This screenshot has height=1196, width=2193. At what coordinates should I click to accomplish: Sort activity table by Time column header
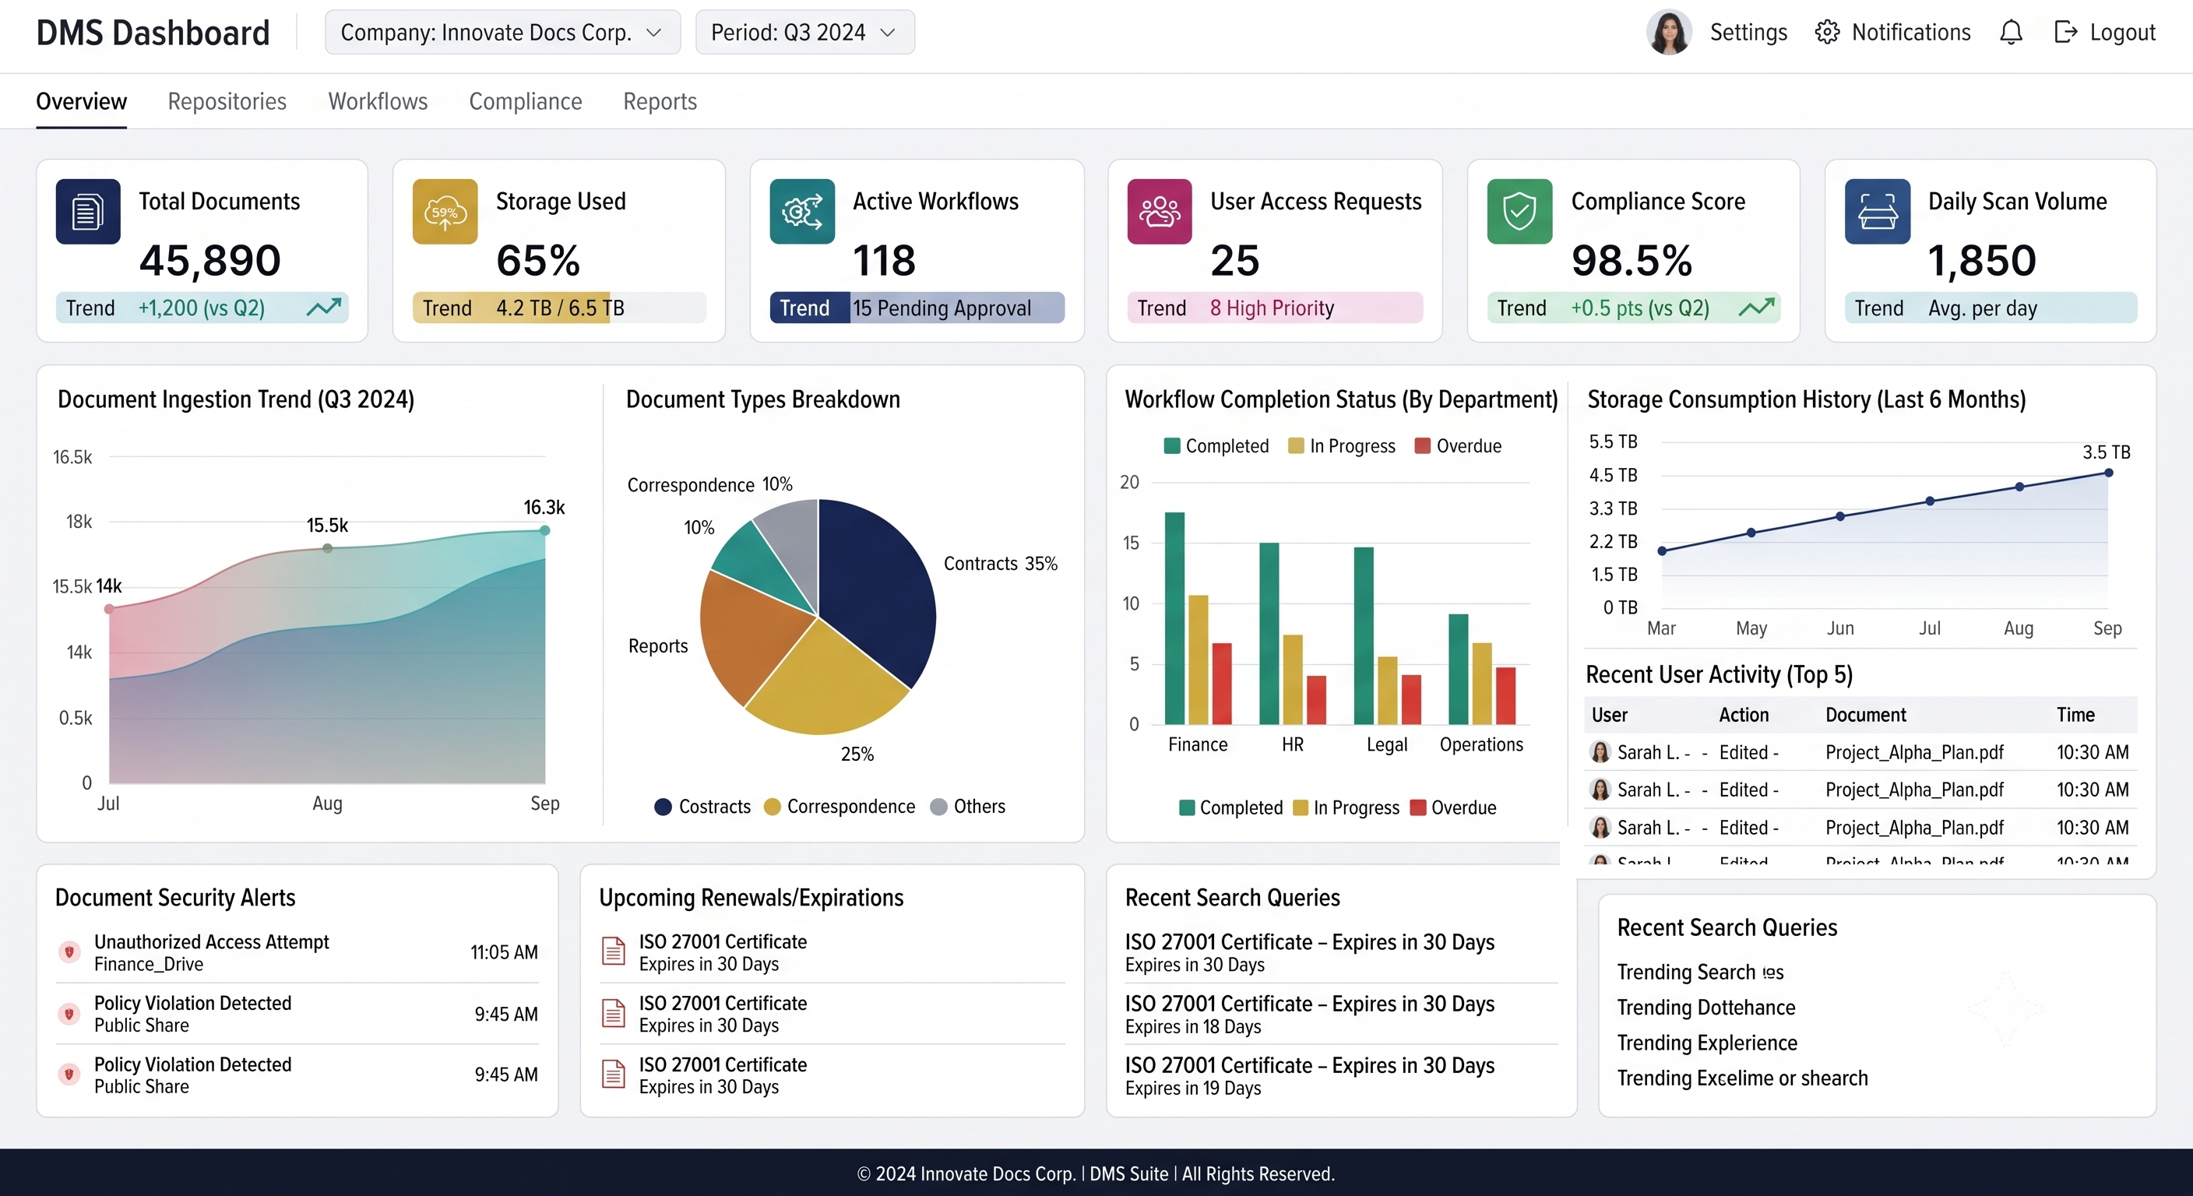tap(2075, 715)
